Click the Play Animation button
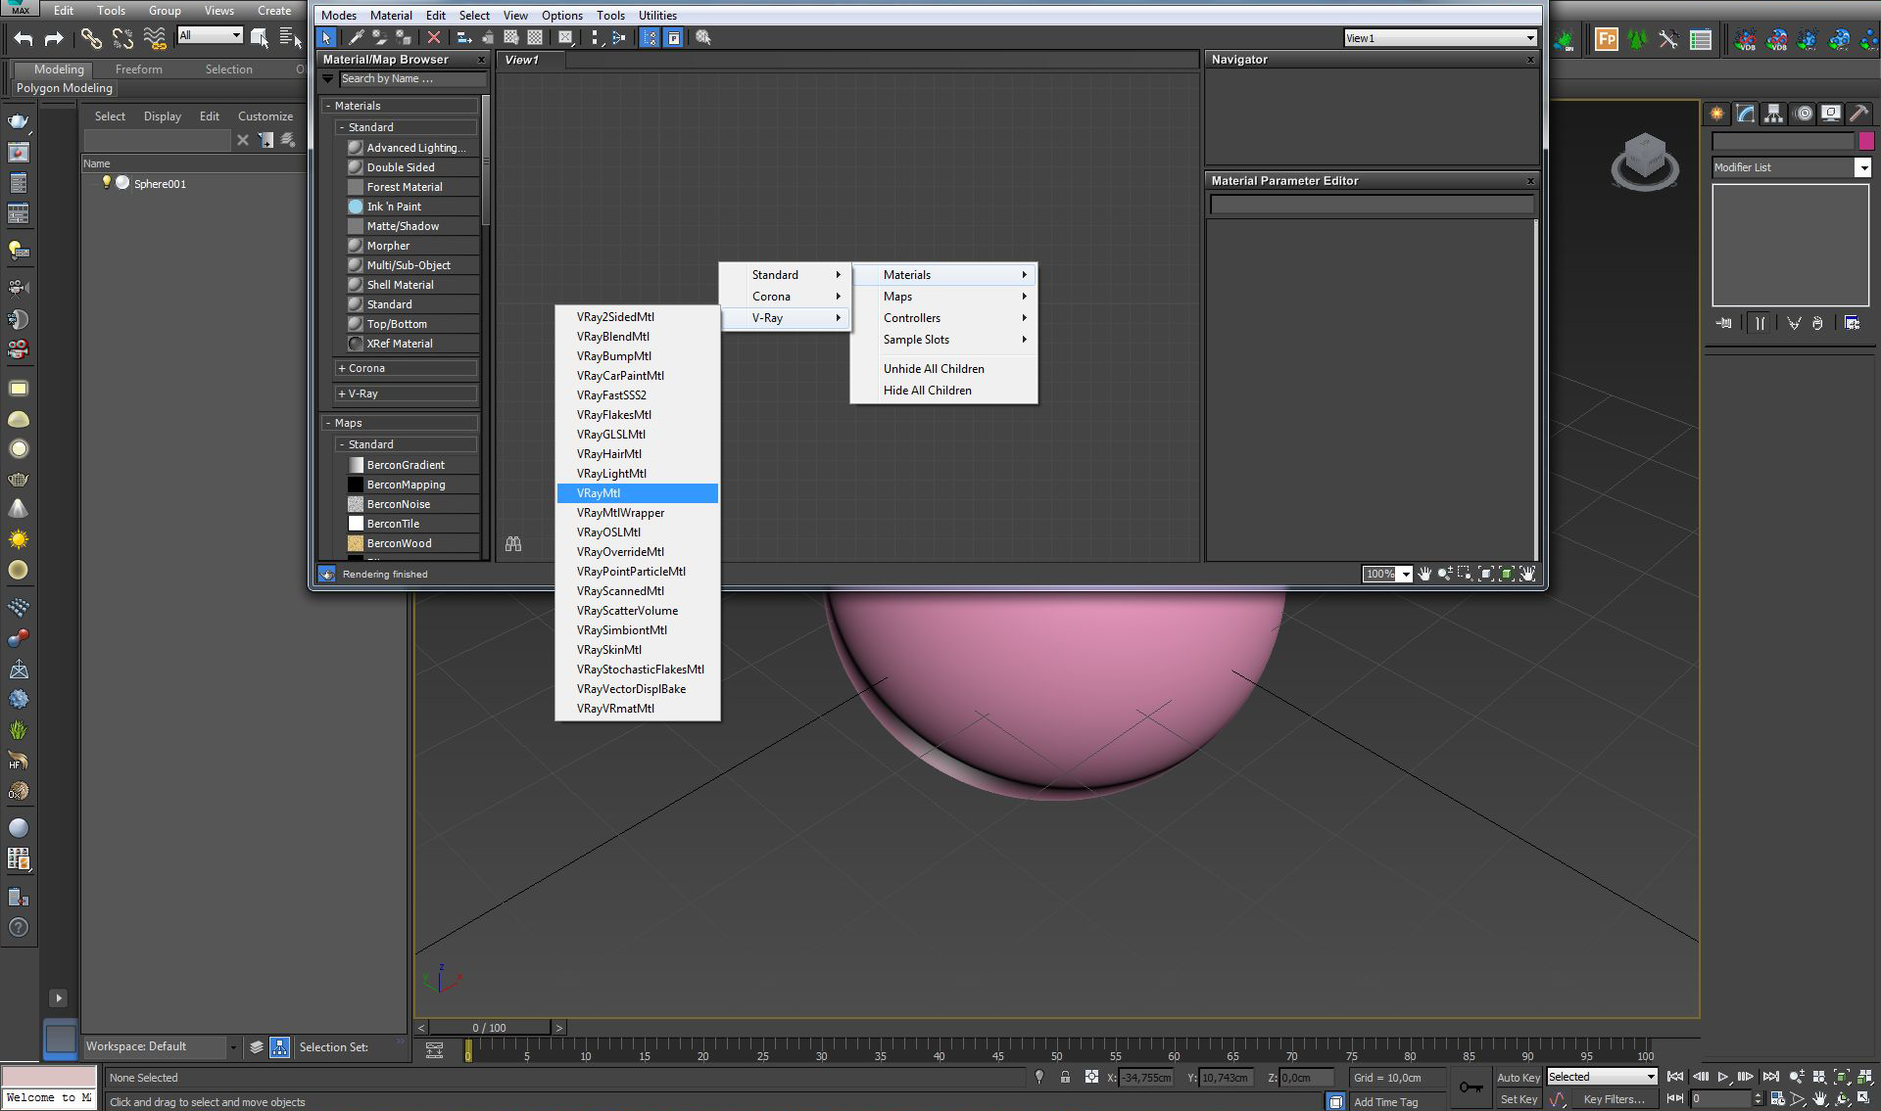1881x1111 pixels. [1722, 1077]
